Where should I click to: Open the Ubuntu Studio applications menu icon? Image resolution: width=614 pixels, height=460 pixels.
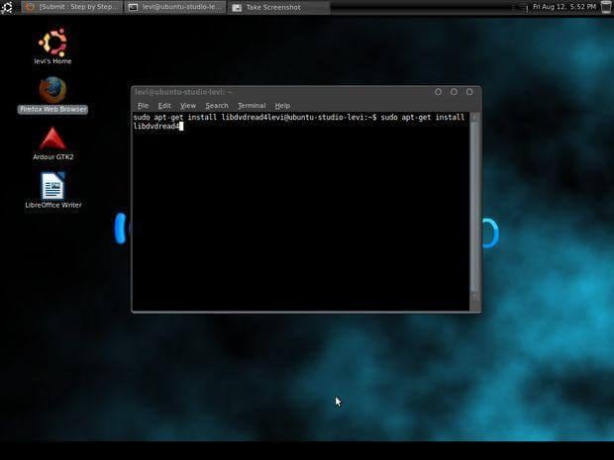point(7,7)
